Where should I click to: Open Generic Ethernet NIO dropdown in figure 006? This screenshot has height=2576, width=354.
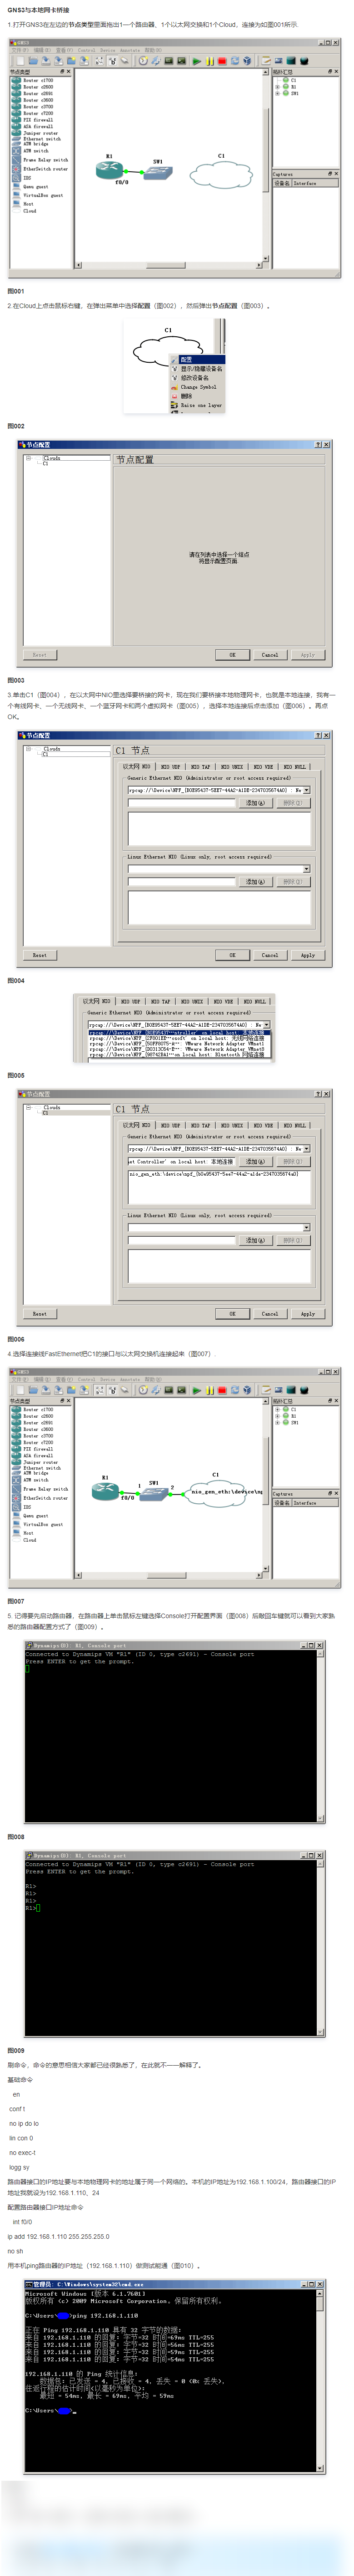(x=306, y=1149)
